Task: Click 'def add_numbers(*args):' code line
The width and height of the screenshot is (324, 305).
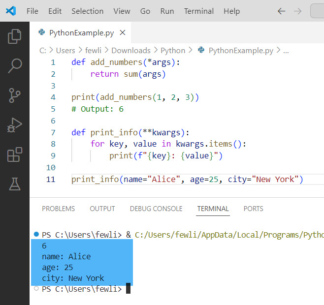Action: 126,62
